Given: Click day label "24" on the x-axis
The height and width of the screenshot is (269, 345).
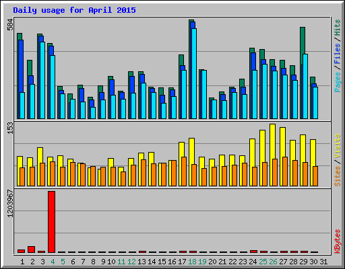Looking at the screenshot, I should click(x=253, y=262).
